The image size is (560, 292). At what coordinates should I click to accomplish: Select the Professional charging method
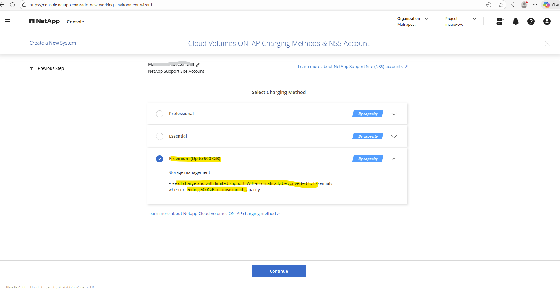point(160,114)
